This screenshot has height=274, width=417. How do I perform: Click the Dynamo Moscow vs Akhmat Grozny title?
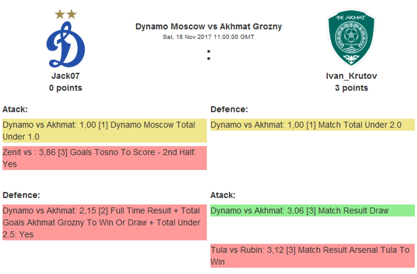[209, 27]
